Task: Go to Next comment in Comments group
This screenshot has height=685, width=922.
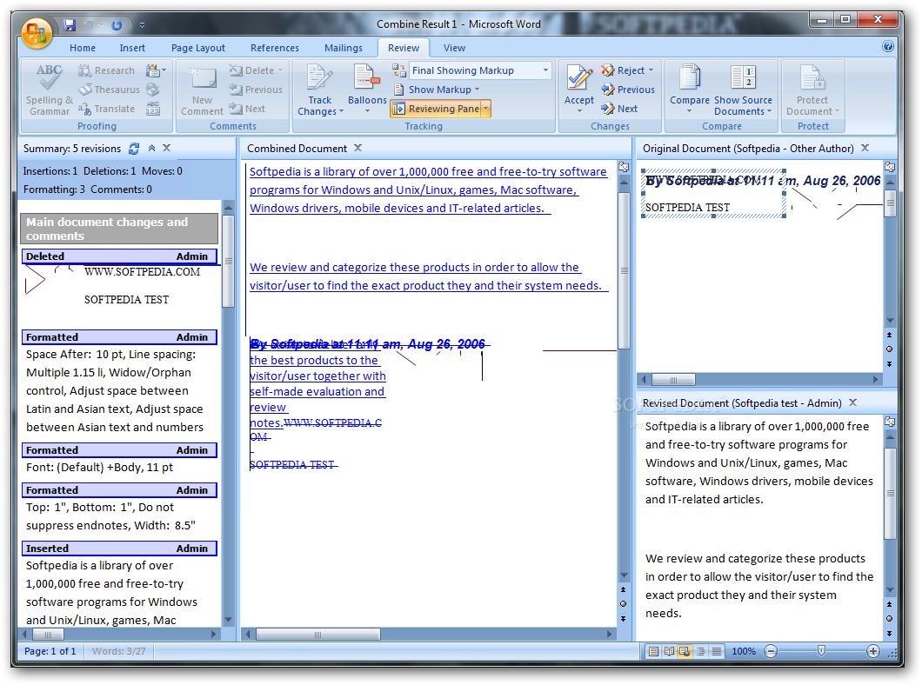Action: coord(248,109)
